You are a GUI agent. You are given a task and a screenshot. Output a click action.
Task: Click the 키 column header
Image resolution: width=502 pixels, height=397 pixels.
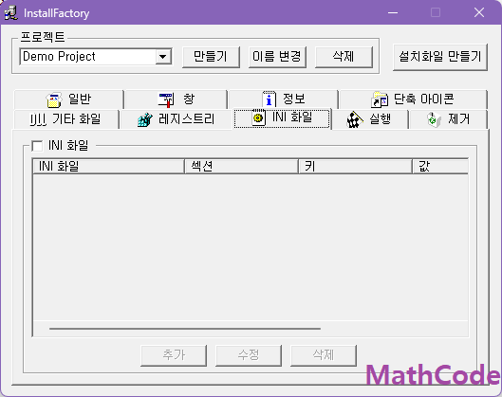tap(355, 167)
